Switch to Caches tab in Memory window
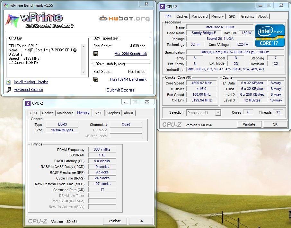This screenshot has height=228, width=291. click(48, 113)
